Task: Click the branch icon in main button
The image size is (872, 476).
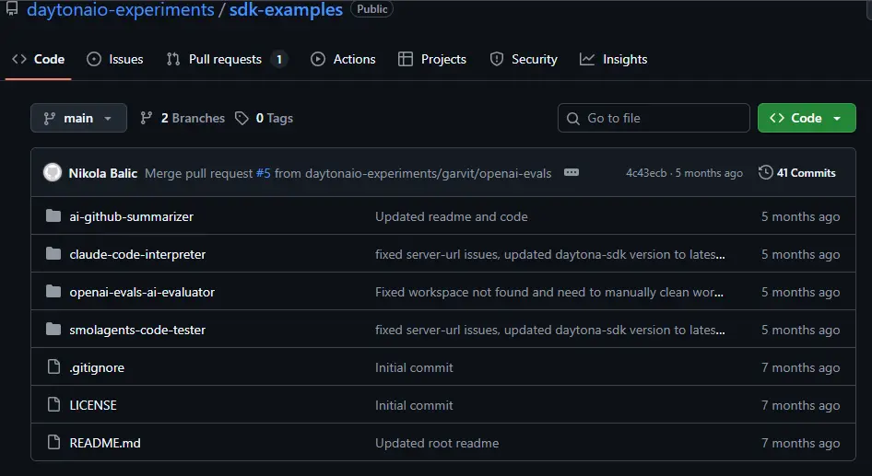Action: [50, 118]
